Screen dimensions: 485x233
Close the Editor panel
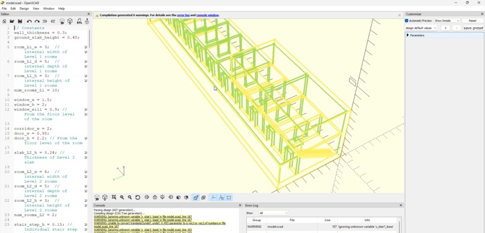tap(89, 14)
